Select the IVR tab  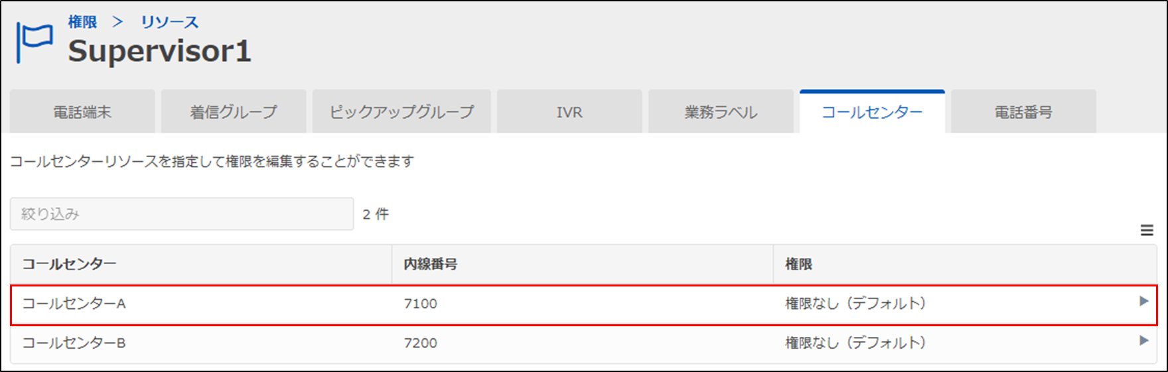coord(569,112)
